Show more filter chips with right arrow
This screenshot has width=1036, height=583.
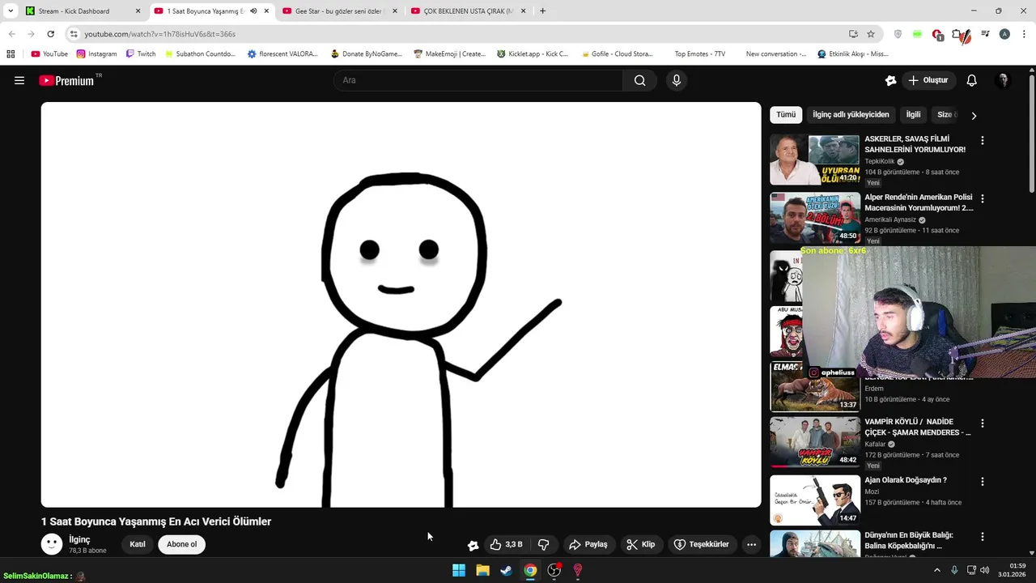(974, 116)
